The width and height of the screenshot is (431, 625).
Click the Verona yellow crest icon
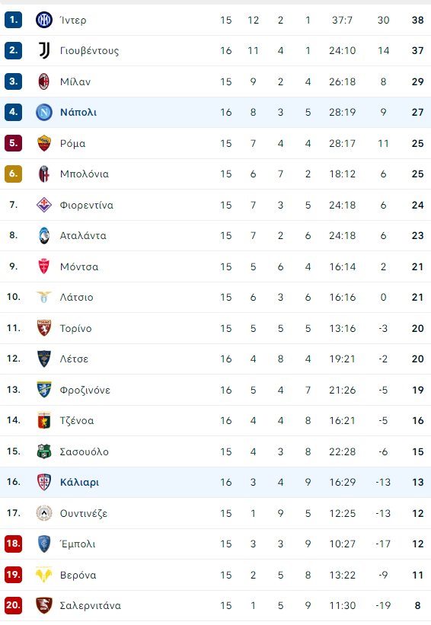tap(44, 575)
